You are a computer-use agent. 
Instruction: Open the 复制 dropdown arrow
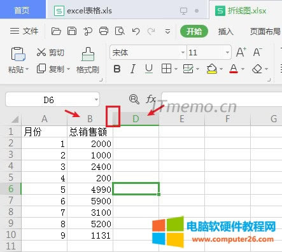(x=68, y=69)
